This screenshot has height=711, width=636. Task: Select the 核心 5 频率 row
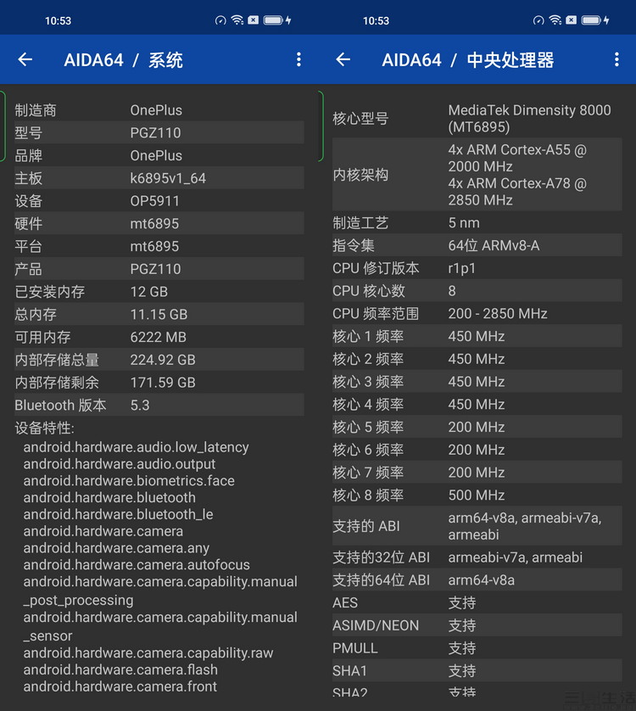click(477, 426)
